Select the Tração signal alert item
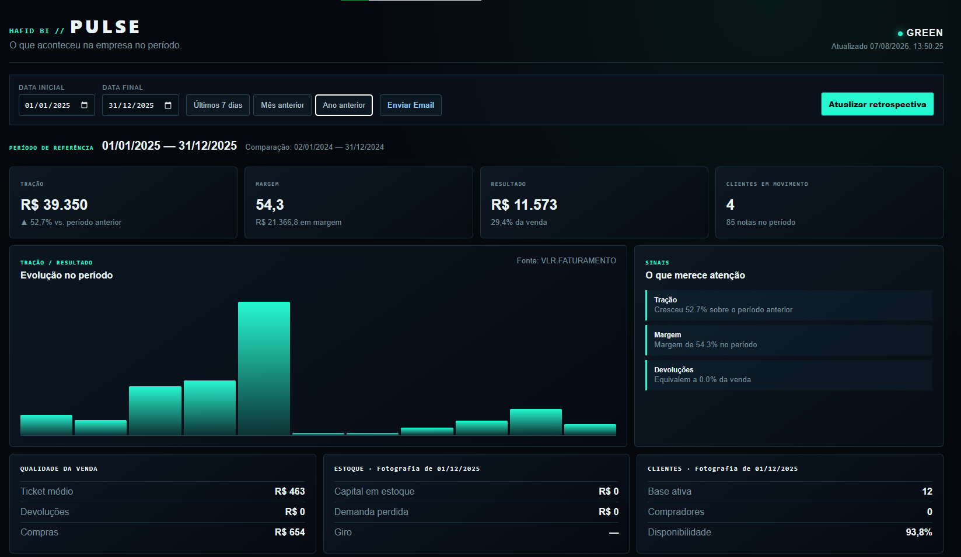Screen dimensions: 961x557 coord(789,305)
